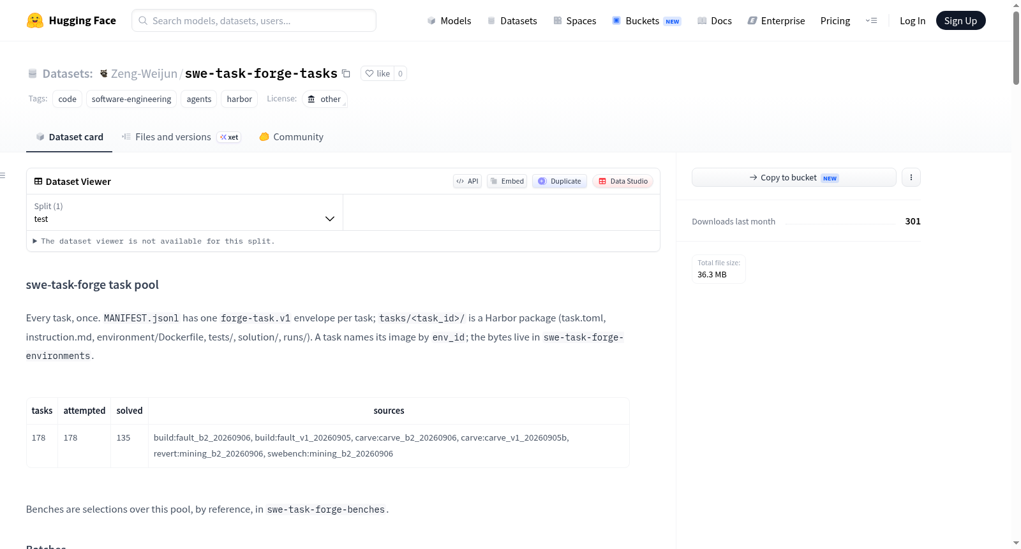Click the Log In link
Image resolution: width=1021 pixels, height=549 pixels.
click(913, 20)
